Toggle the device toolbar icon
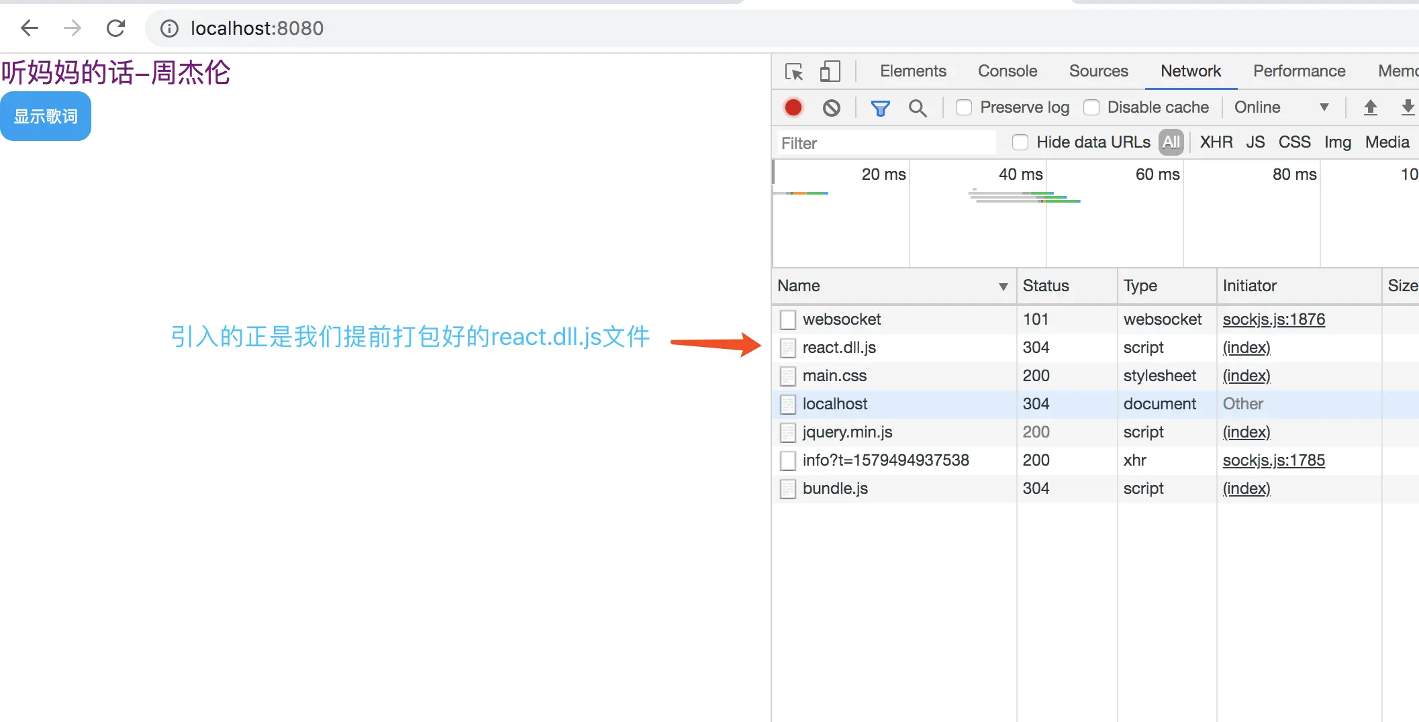 point(830,71)
